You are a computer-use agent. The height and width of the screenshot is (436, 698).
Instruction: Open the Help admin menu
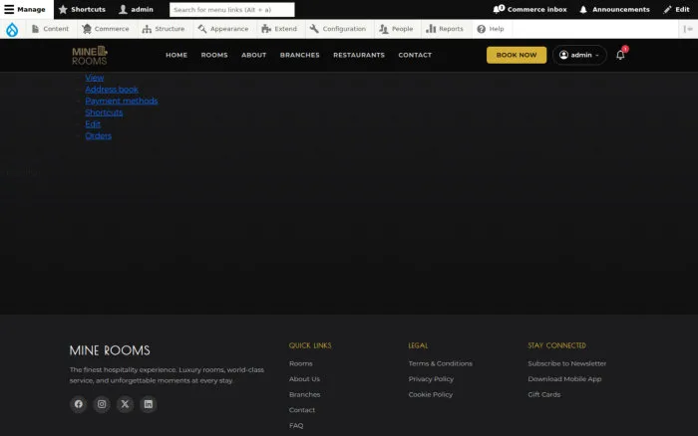point(491,29)
